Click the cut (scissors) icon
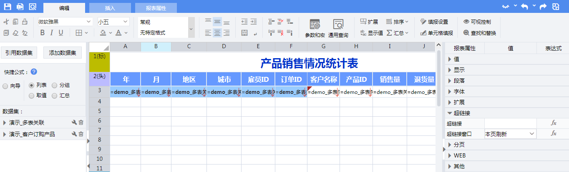The image size is (569, 172). pyautogui.click(x=6, y=22)
